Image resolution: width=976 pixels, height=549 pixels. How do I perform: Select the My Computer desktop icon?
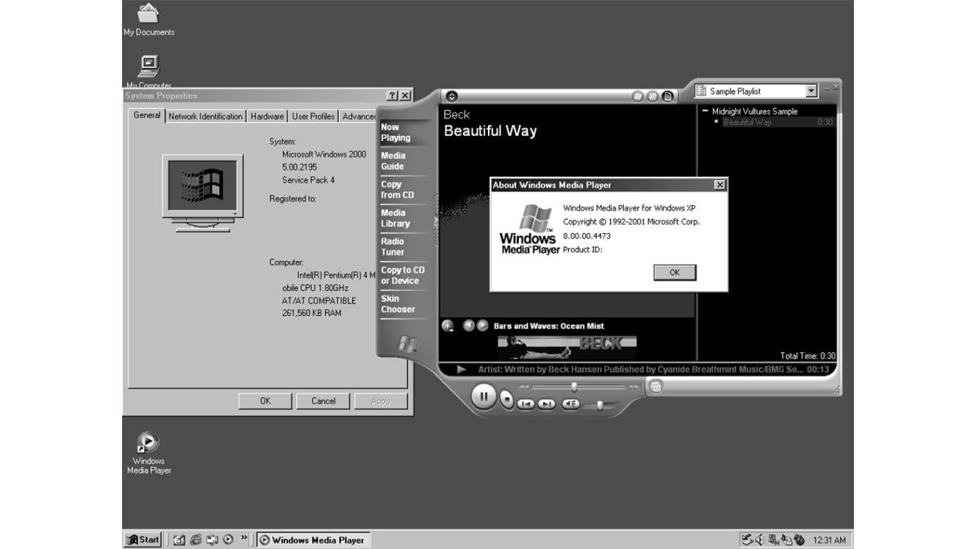(148, 71)
